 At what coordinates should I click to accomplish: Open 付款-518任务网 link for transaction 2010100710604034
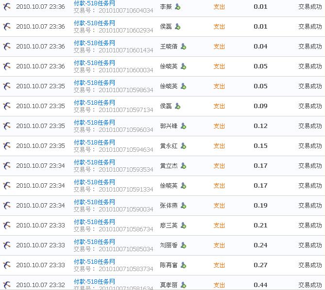coord(94,3)
